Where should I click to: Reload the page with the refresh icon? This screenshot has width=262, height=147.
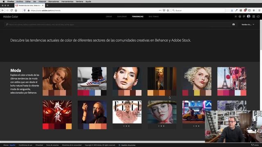click(x=11, y=10)
